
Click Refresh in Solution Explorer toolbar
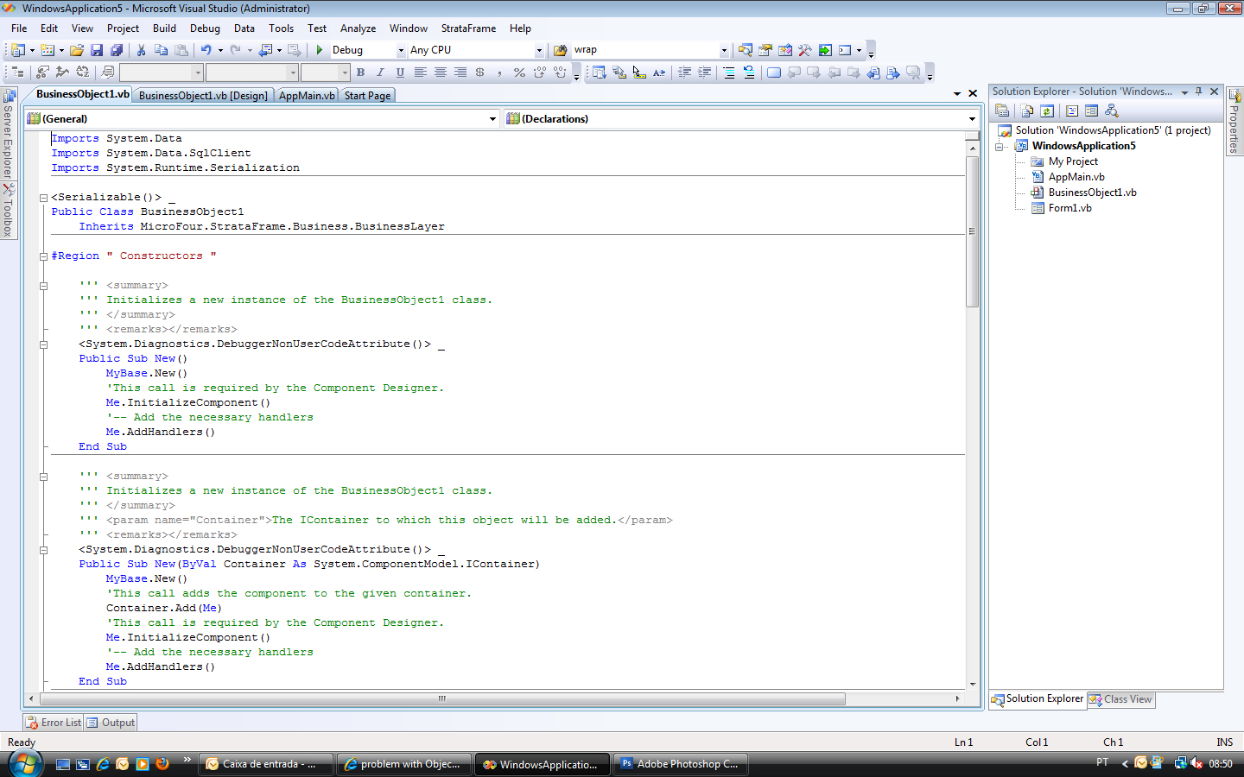[1047, 111]
